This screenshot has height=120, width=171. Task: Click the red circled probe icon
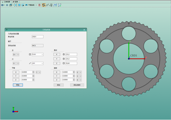click(40, 5)
